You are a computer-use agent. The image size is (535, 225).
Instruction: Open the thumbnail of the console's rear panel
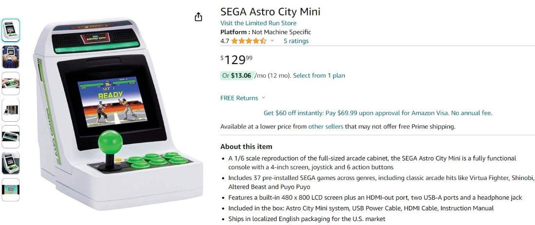tap(11, 137)
